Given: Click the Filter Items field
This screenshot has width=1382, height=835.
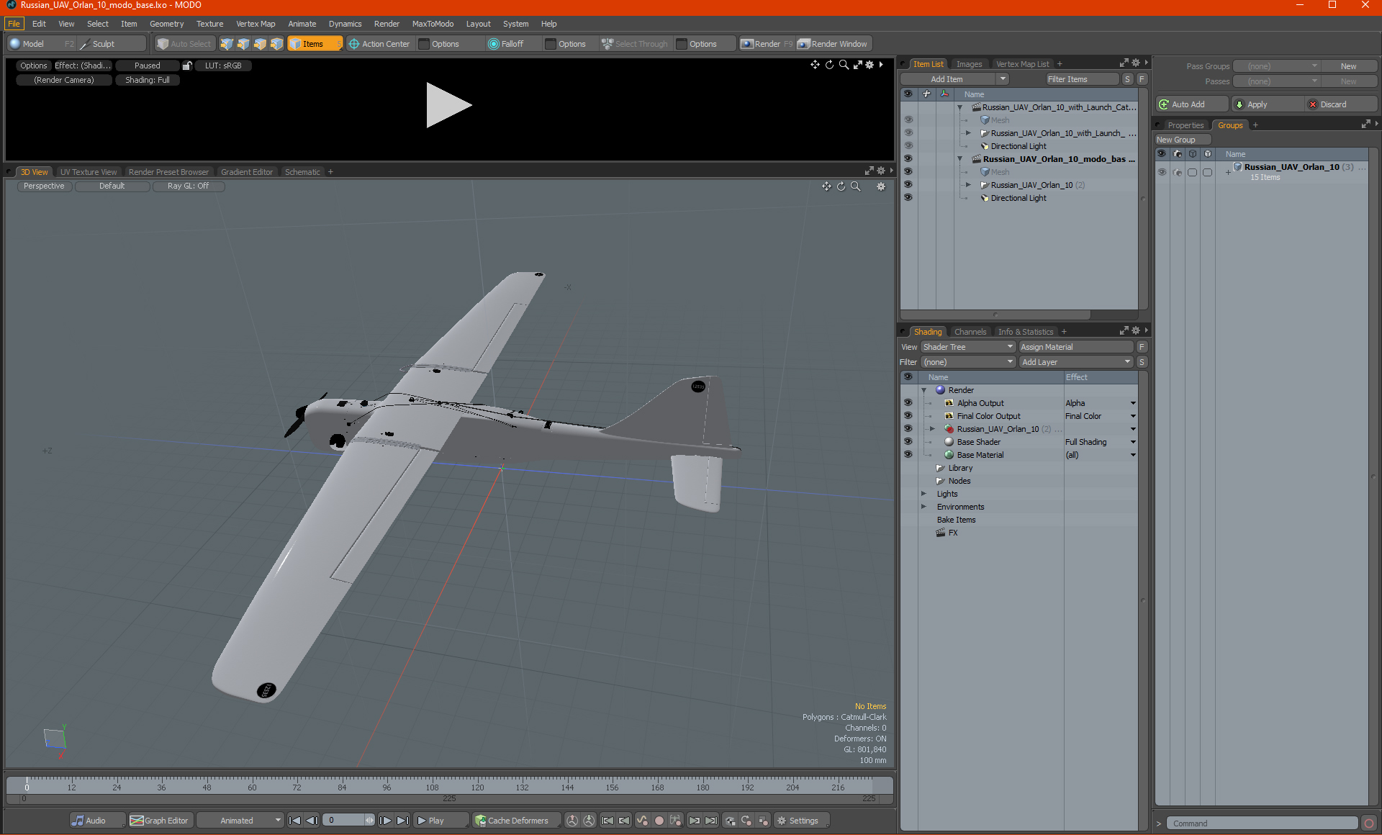Looking at the screenshot, I should tap(1082, 79).
